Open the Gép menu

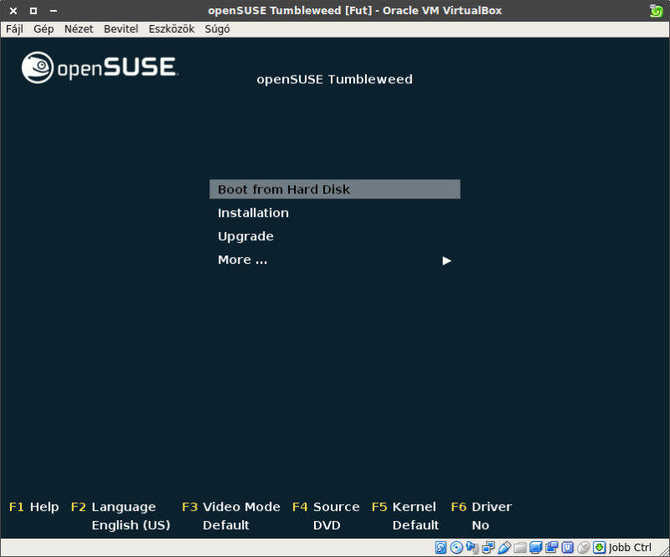coord(44,29)
